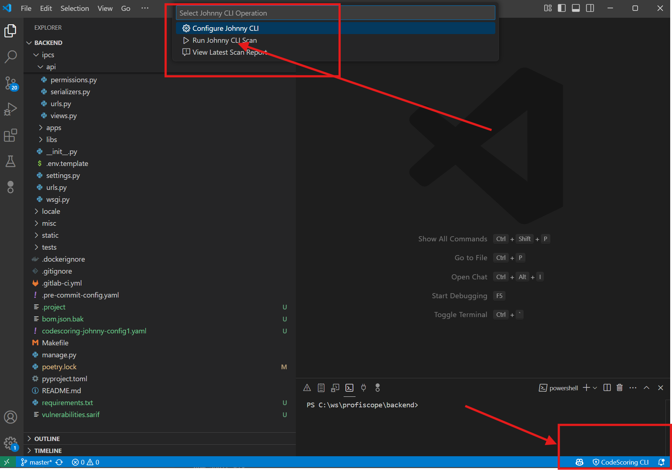672x470 pixels.
Task: Open serializers.py file
Action: [x=160, y=92]
